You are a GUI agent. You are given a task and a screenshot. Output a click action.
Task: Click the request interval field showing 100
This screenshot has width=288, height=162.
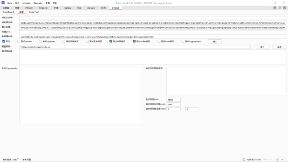click(173, 105)
